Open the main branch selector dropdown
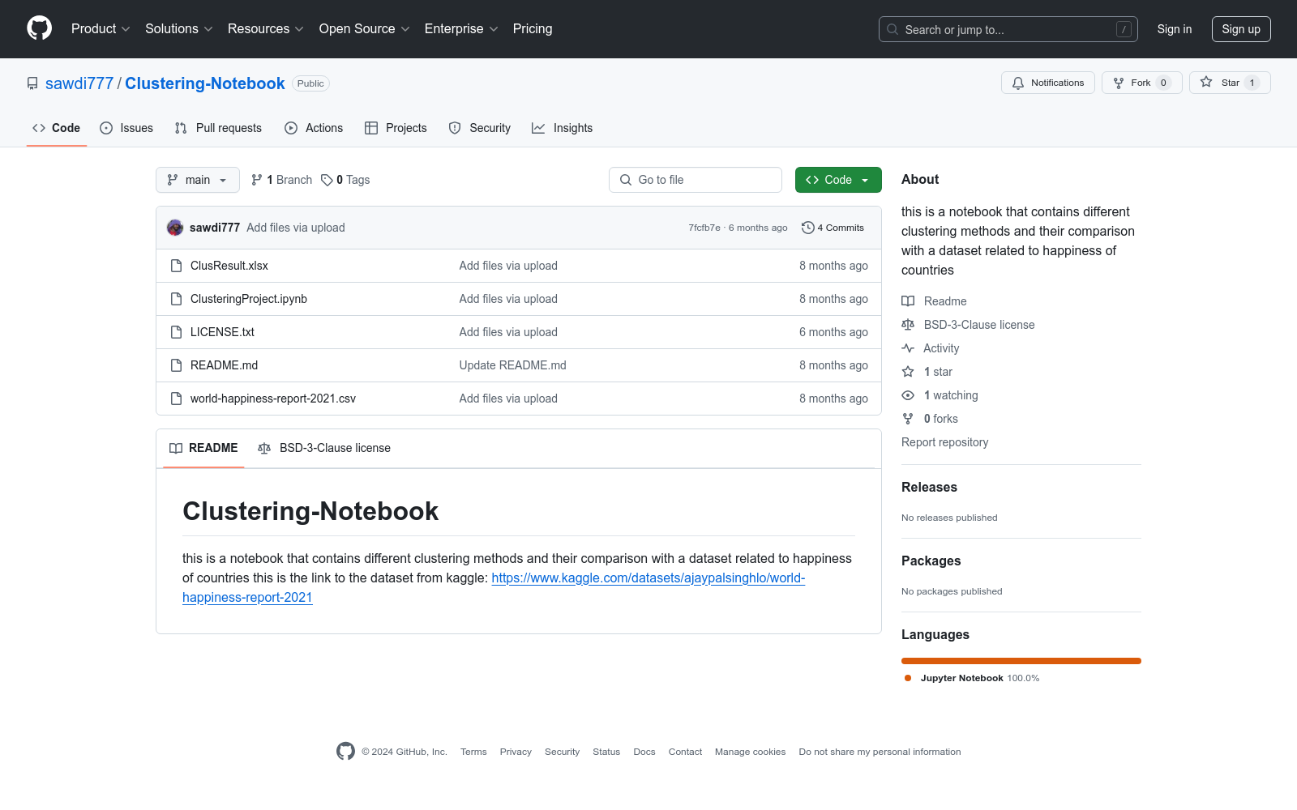Screen dimensions: 1297x810 (x=198, y=180)
